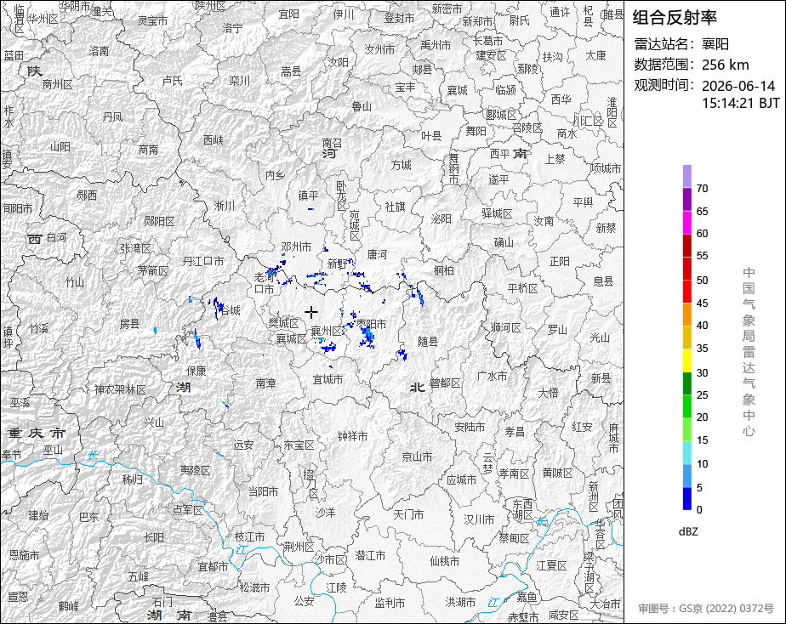Click the 桐柏 label
The image size is (786, 624).
pyautogui.click(x=444, y=270)
